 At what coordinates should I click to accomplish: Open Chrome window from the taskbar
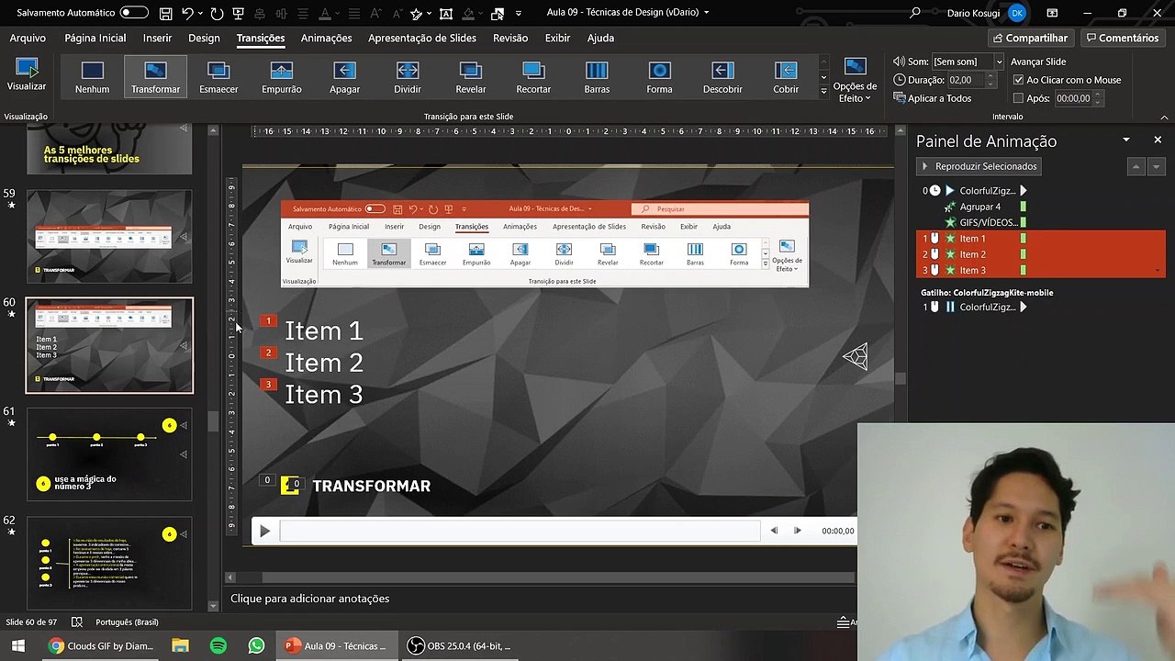tap(102, 646)
